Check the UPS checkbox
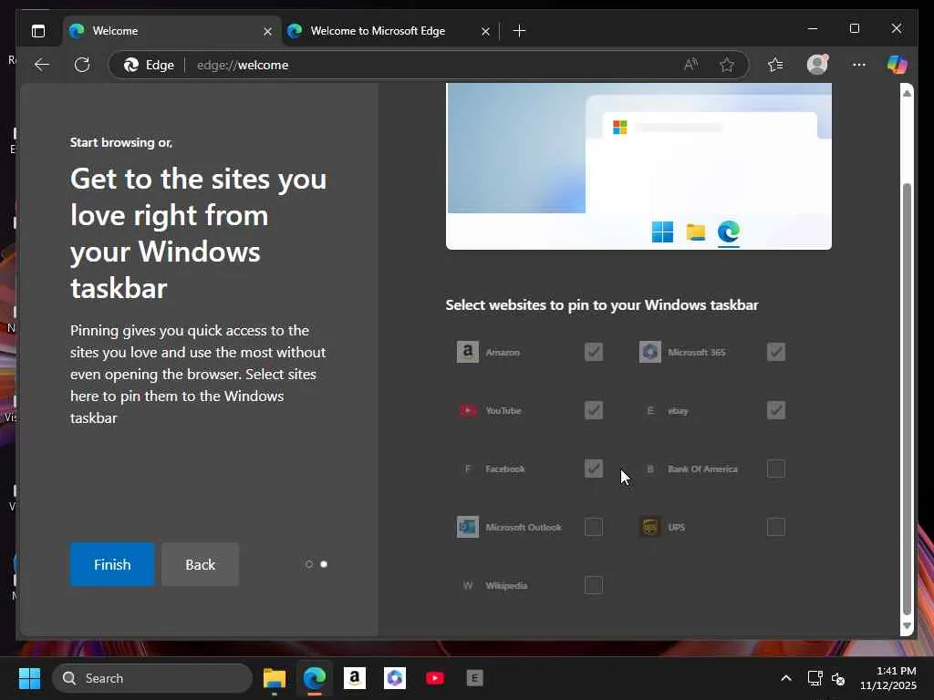The width and height of the screenshot is (934, 700). point(775,527)
